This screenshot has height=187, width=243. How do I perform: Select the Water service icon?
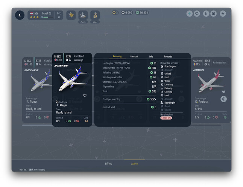point(162,81)
